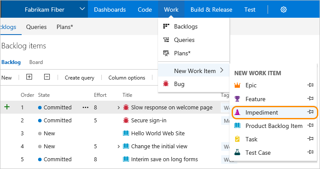Image resolution: width=320 pixels, height=169 pixels.
Task: Open the ellipsis actions for row one
Action: (x=85, y=108)
